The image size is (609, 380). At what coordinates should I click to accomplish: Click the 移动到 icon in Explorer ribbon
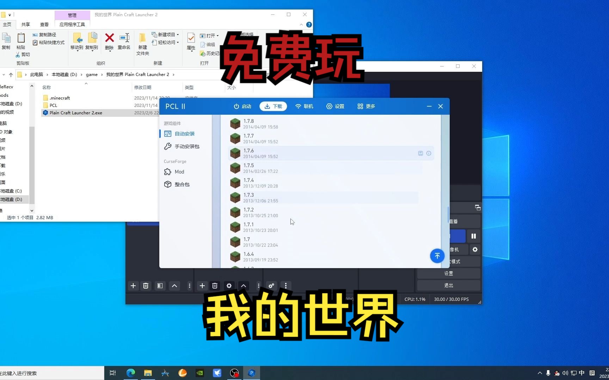(x=77, y=38)
